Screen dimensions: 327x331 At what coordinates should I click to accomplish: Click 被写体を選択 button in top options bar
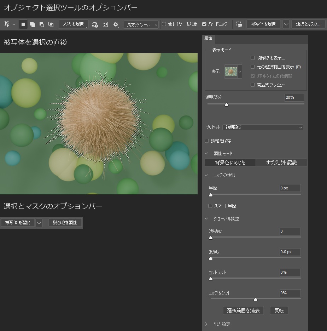point(263,24)
